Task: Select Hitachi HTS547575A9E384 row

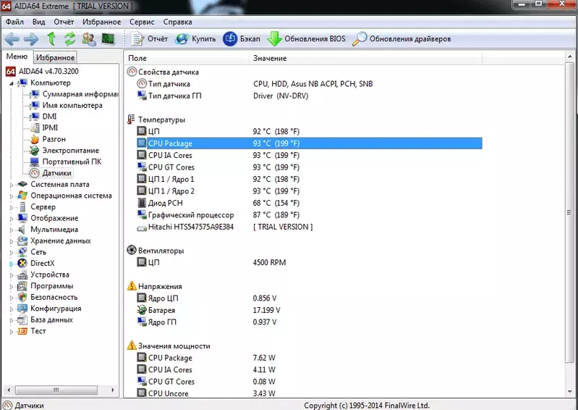Action: 309,227
